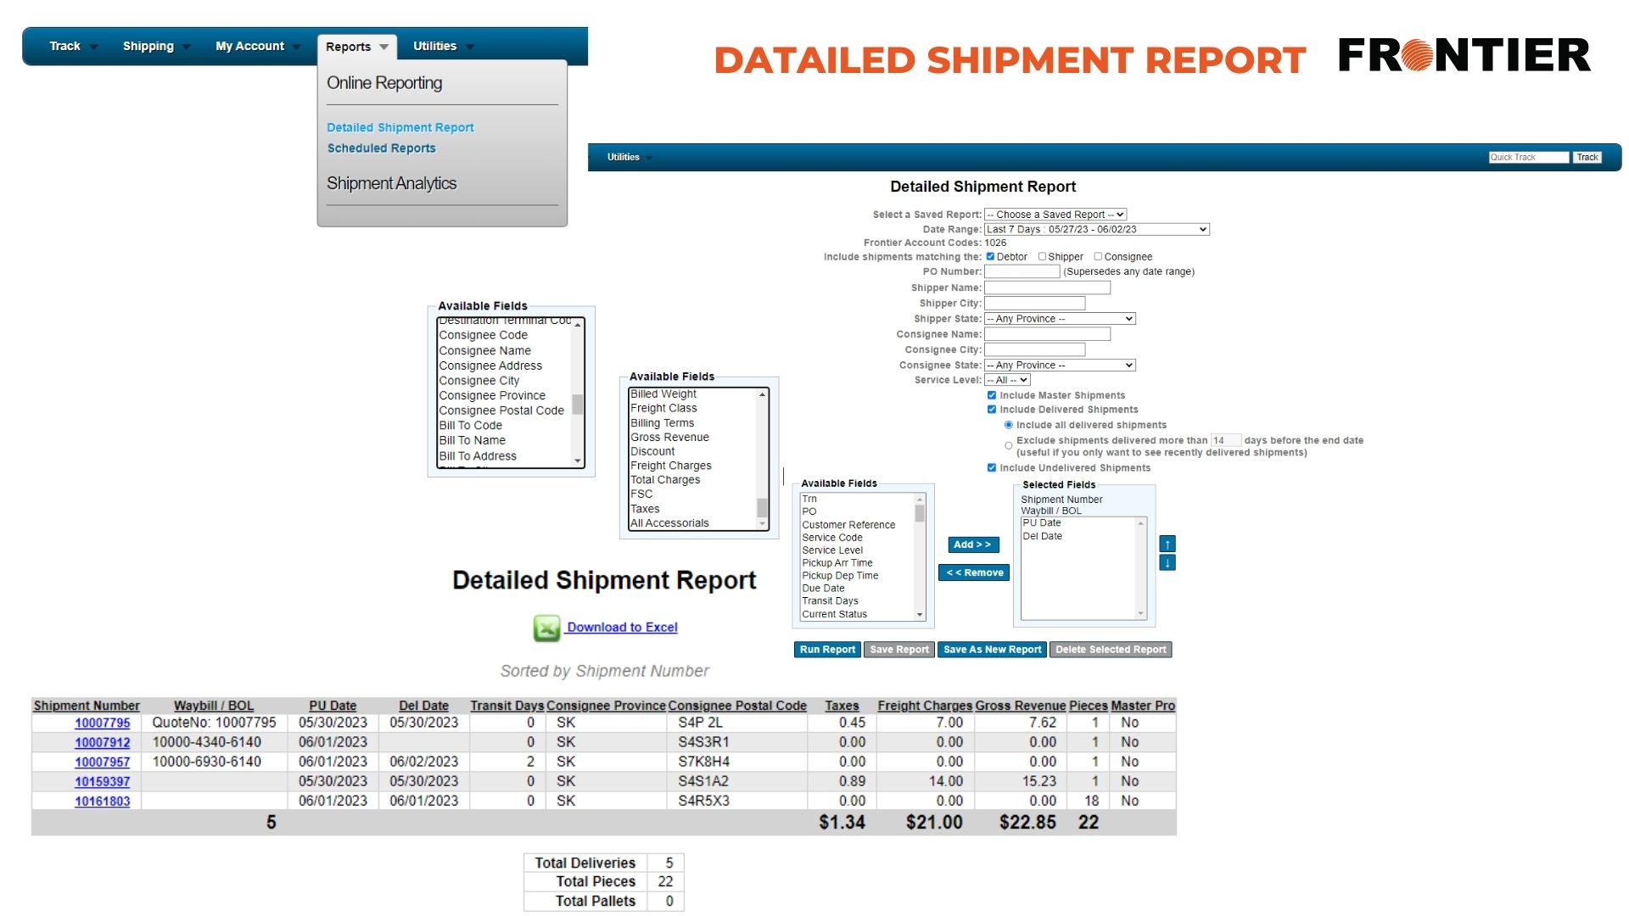Select Exclude shipments delivered more than radio

pos(1009,445)
